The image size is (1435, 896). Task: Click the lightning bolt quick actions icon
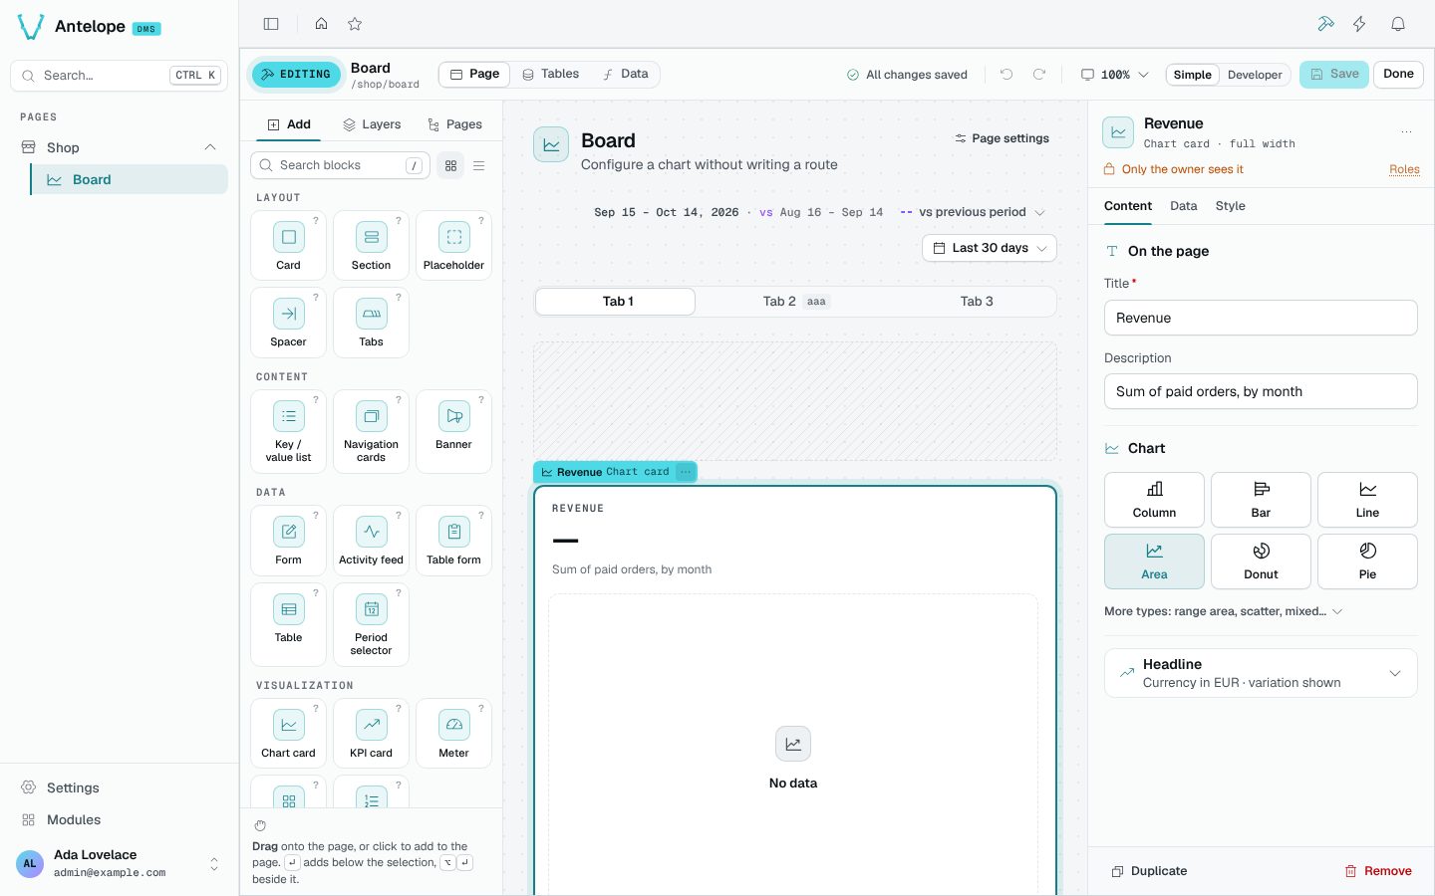coord(1359,24)
